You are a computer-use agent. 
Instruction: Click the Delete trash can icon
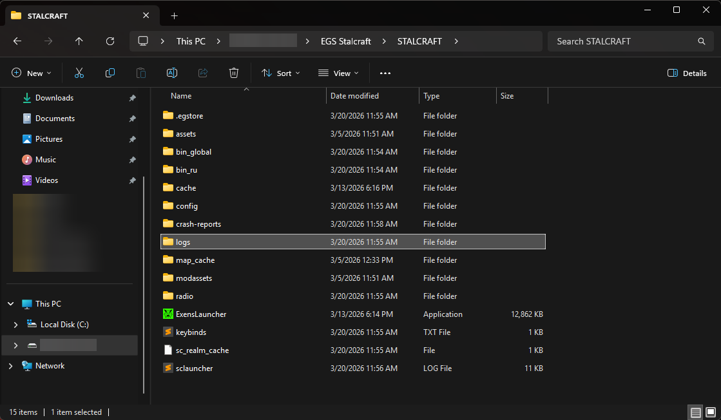point(234,73)
